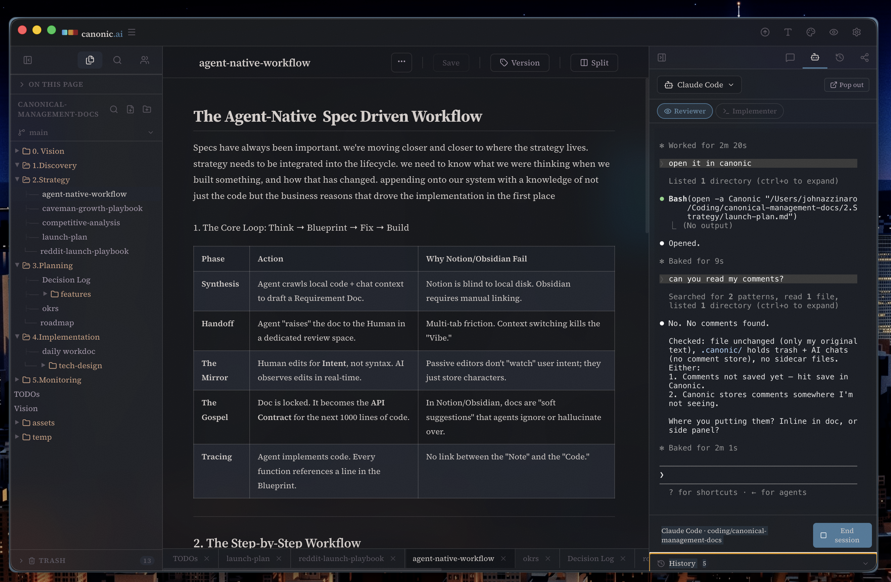Screen dimensions: 891x582
Task: Expand the History section chevron
Action: [865, 564]
